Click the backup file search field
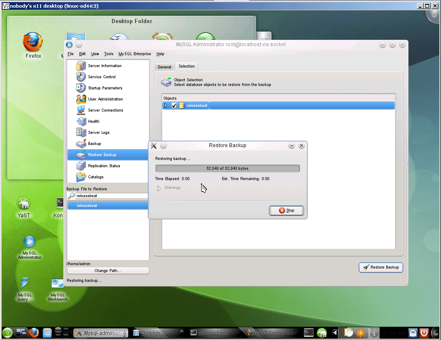Viewport: 441px width, 340px height. [112, 195]
